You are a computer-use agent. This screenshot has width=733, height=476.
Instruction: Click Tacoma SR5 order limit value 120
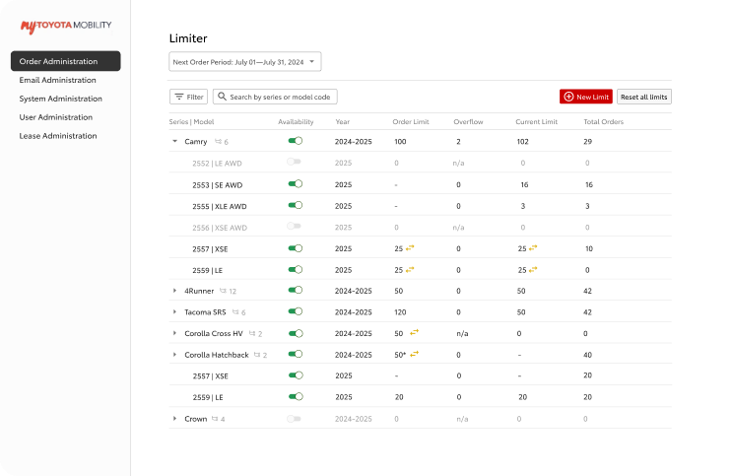point(400,311)
